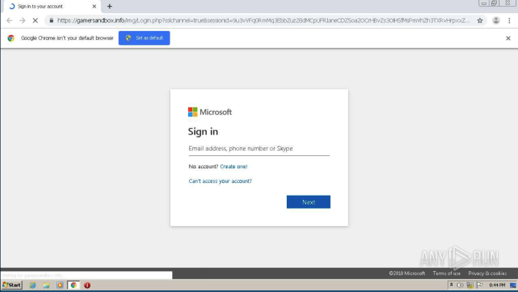Screen dimensions: 518x292
Task: Bookmark this page with the star icon
Action: (x=480, y=21)
